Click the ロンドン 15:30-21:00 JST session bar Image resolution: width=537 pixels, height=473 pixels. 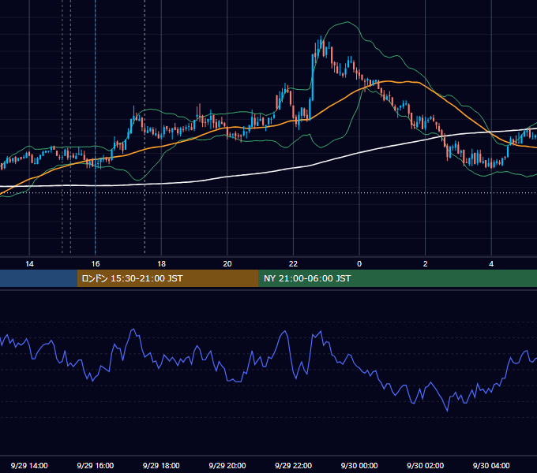click(167, 278)
